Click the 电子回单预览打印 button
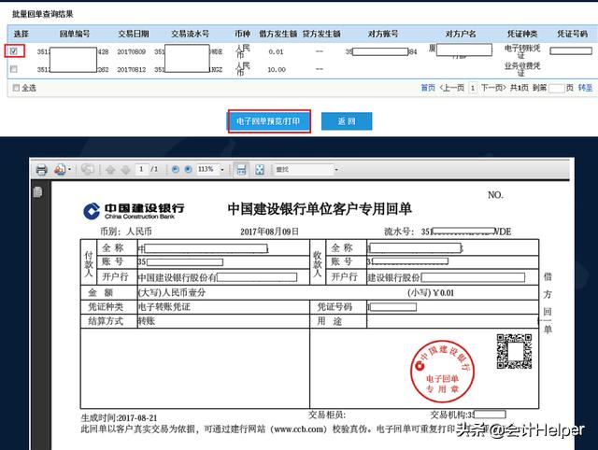 (269, 121)
